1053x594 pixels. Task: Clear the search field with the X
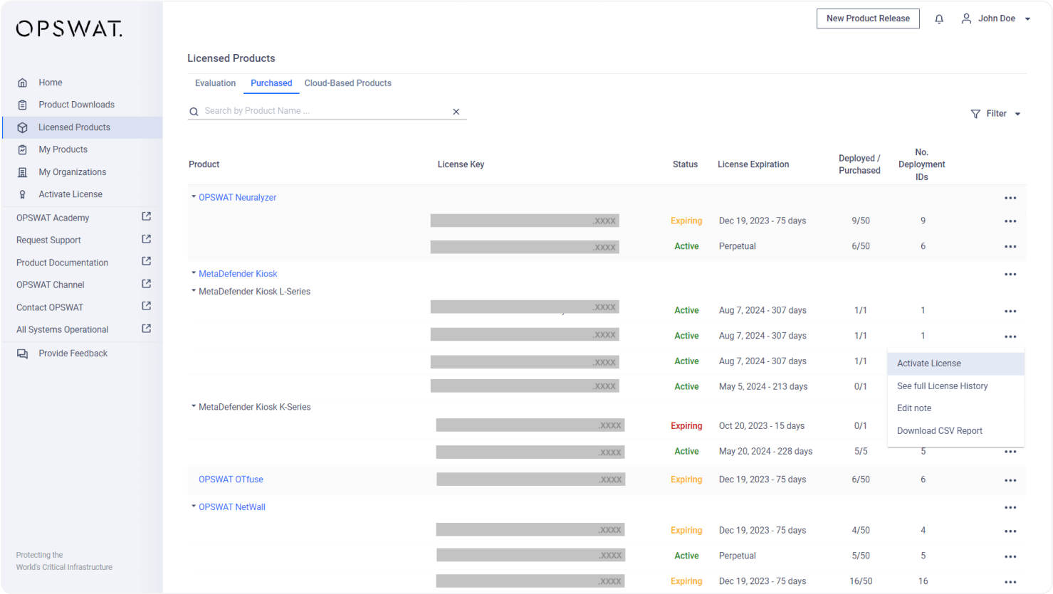coord(456,112)
